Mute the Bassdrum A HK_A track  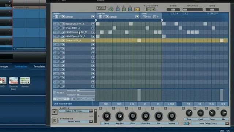coord(54,24)
